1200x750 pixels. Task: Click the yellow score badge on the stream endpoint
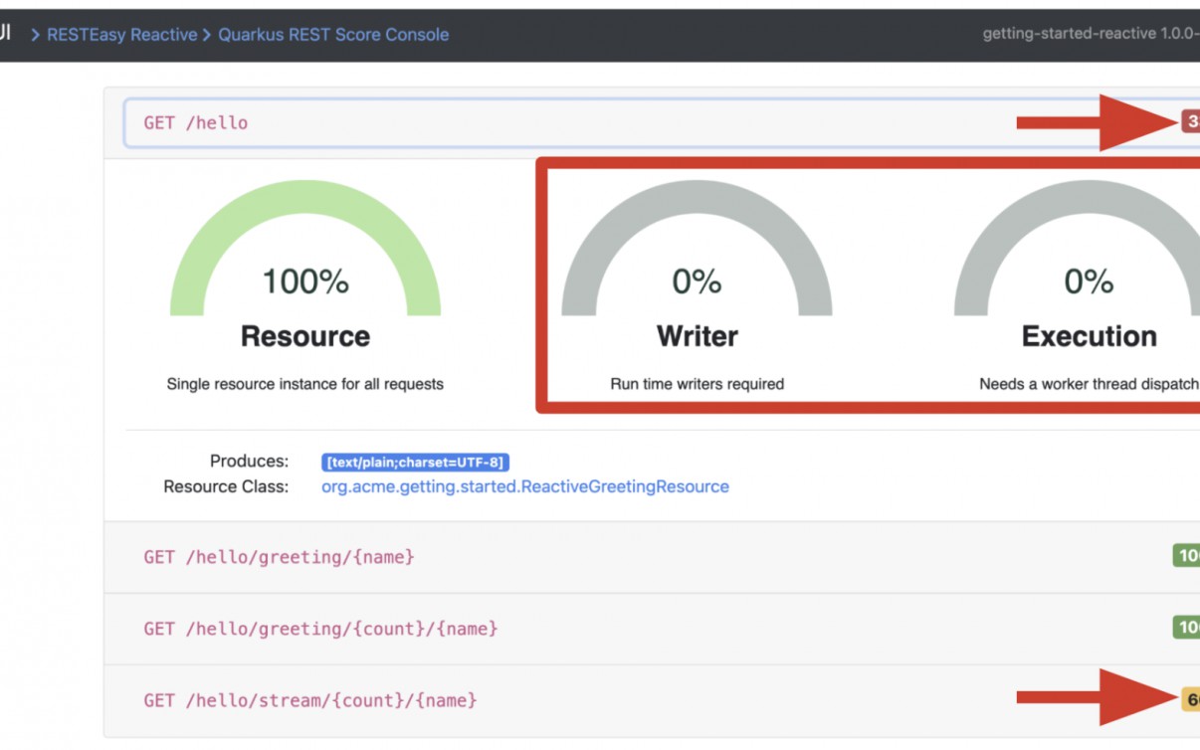click(x=1190, y=699)
